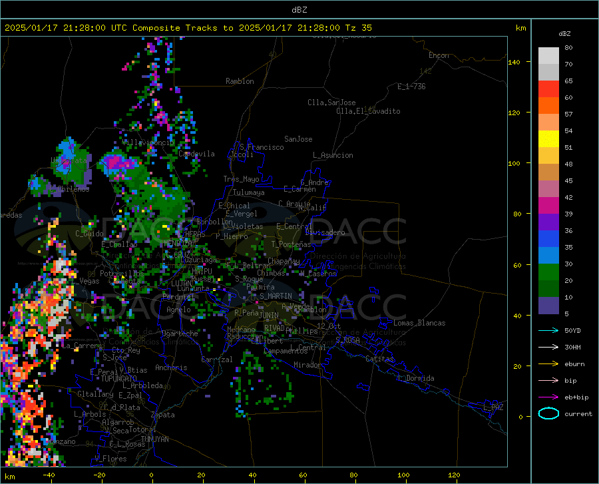
Task: Click the L_Dormida label on map
Action: pos(415,378)
